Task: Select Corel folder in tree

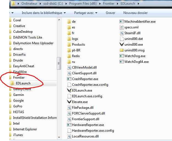Action: tap(17, 20)
